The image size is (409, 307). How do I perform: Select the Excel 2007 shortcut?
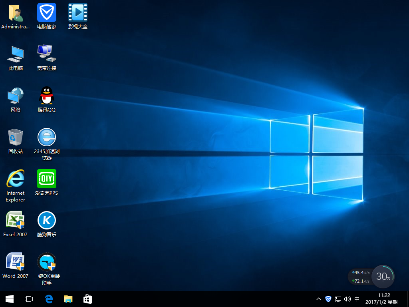tap(15, 220)
